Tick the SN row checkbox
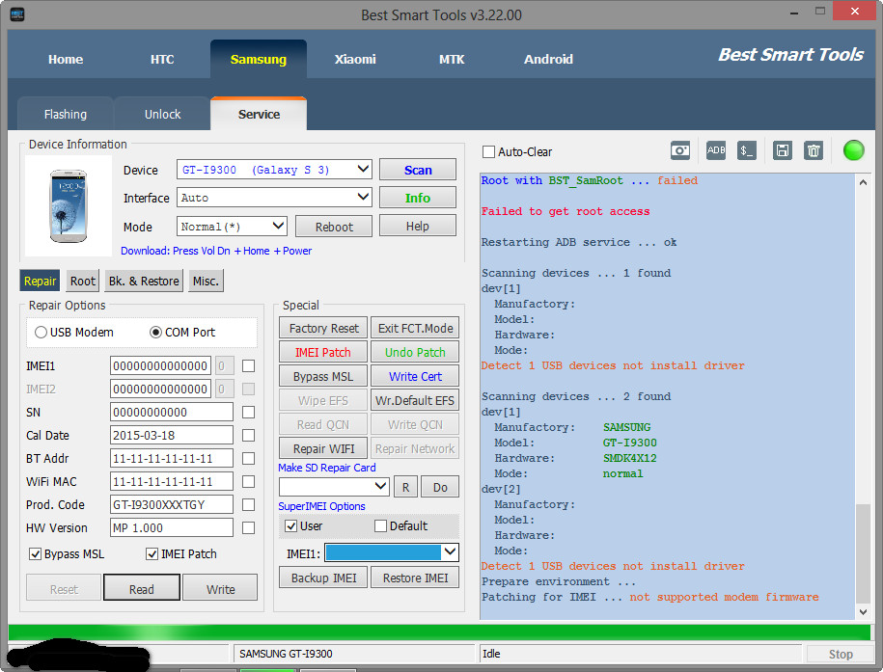 [248, 413]
